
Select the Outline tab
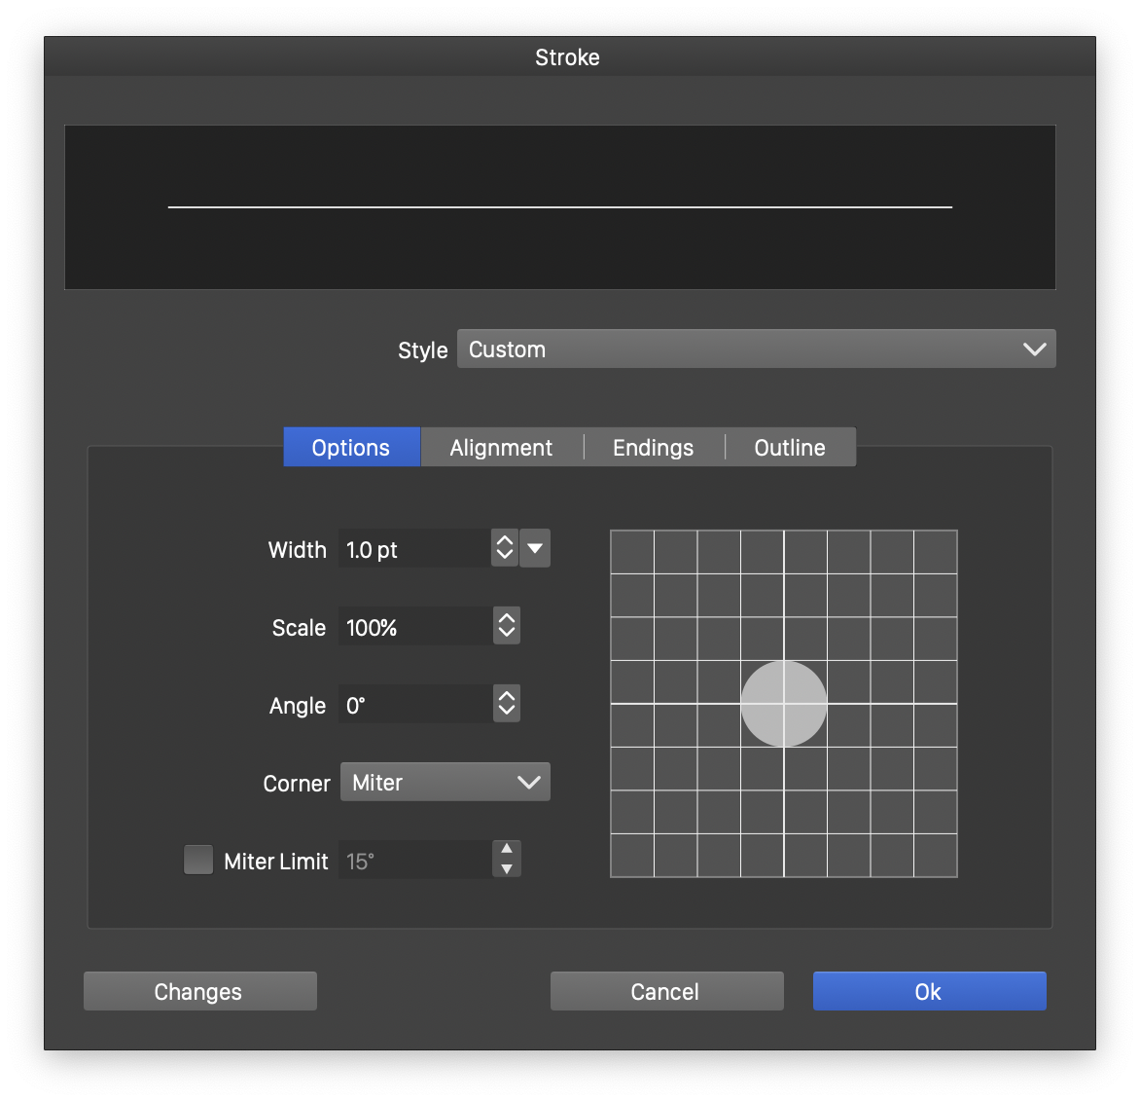click(x=790, y=447)
